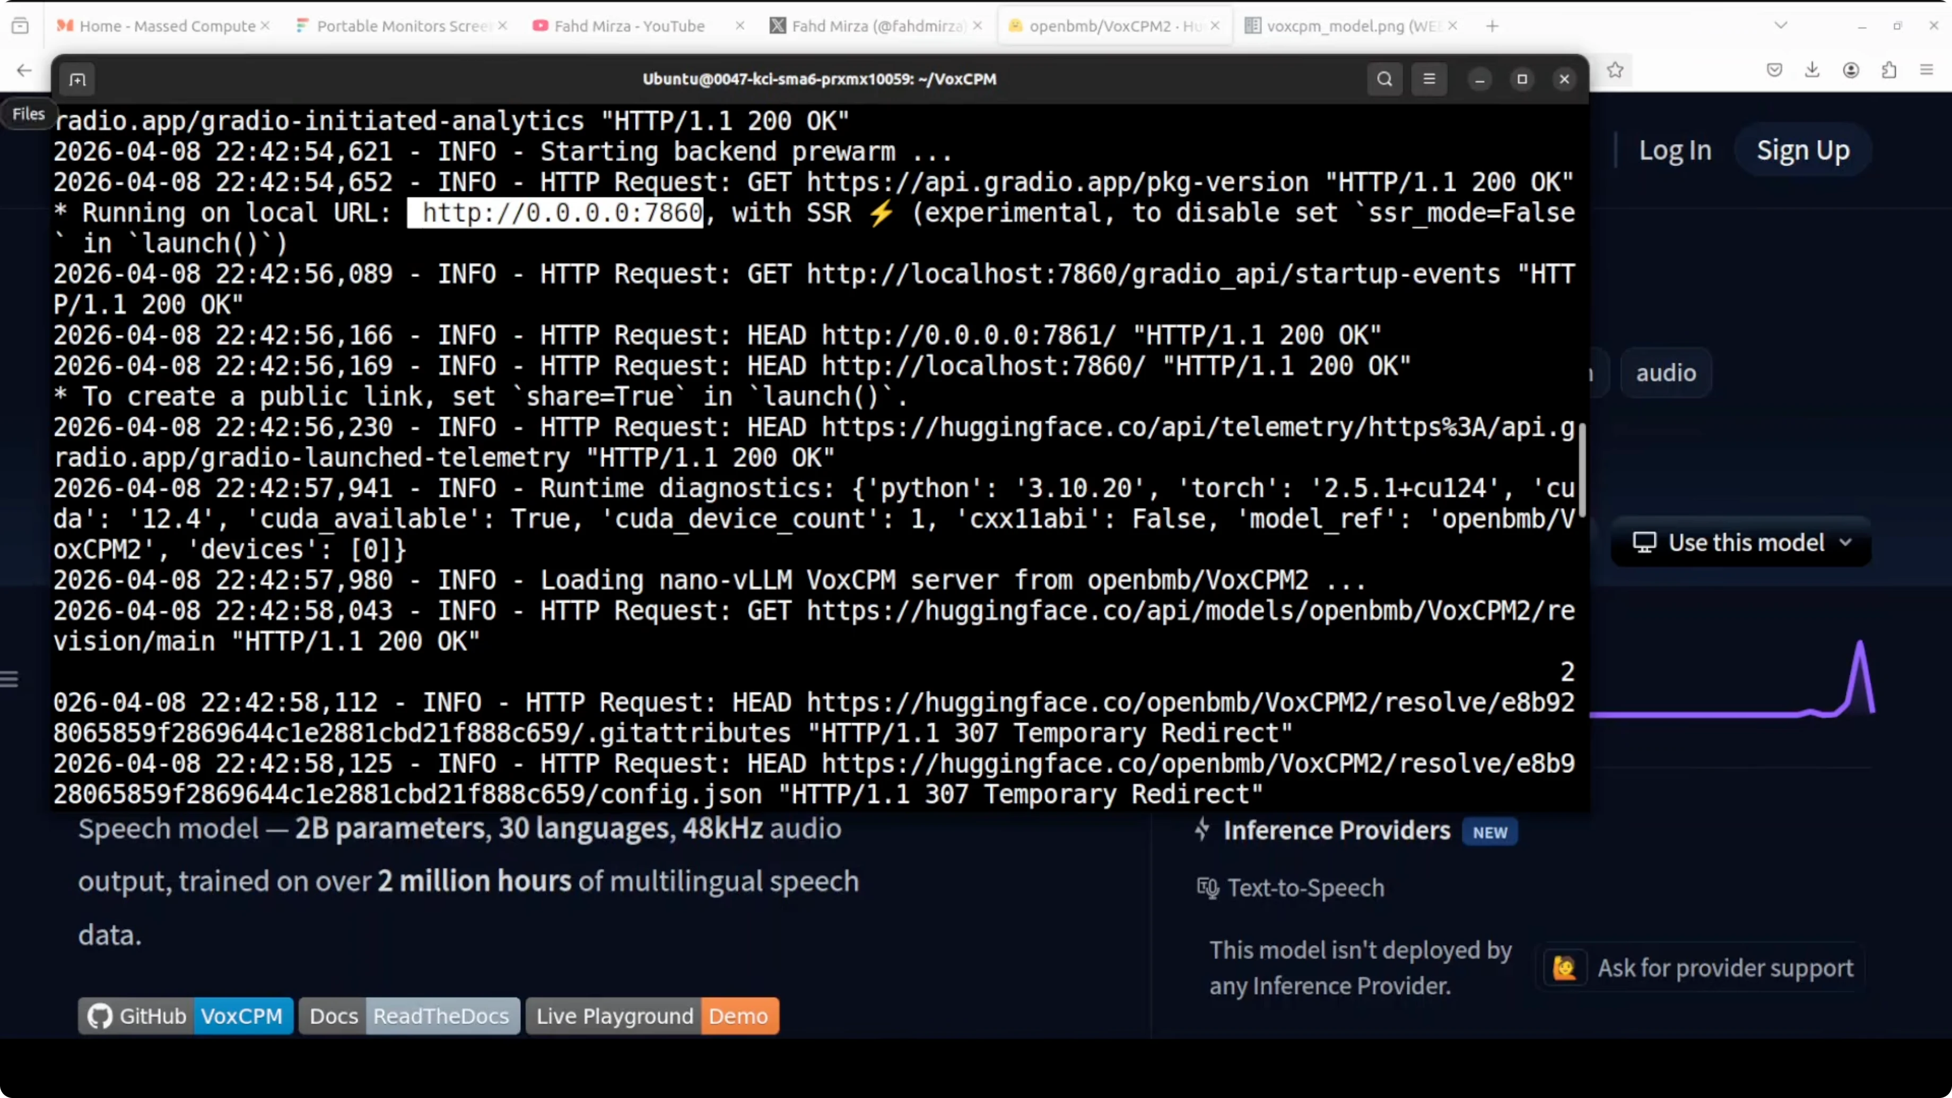Click the terminal search icon
The image size is (1952, 1098).
tap(1384, 79)
